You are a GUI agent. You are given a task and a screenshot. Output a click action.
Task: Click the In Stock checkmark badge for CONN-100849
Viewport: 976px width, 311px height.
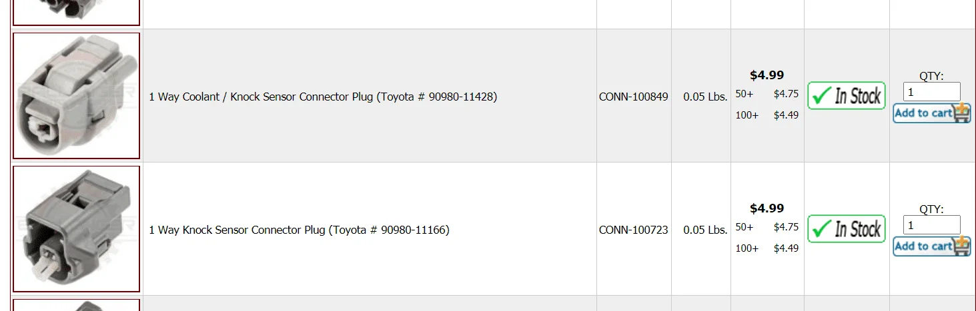pyautogui.click(x=847, y=96)
